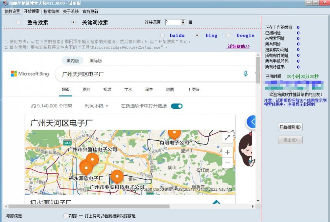
Task: Click the horizontal scrollbar right arrow
Action: click(x=253, y=207)
